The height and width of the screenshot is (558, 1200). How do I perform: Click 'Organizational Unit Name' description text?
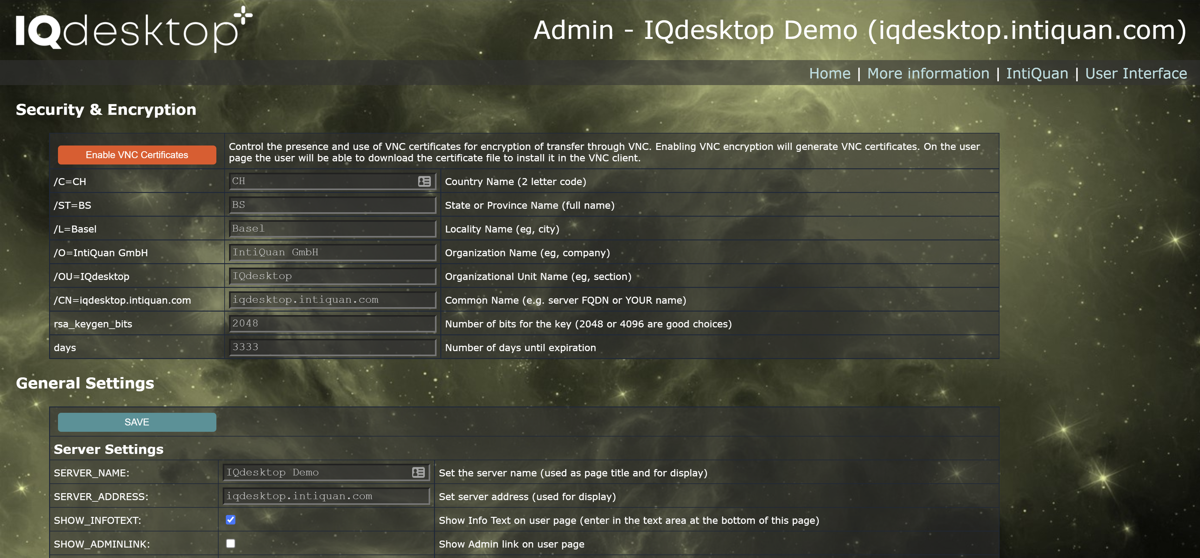tap(538, 277)
